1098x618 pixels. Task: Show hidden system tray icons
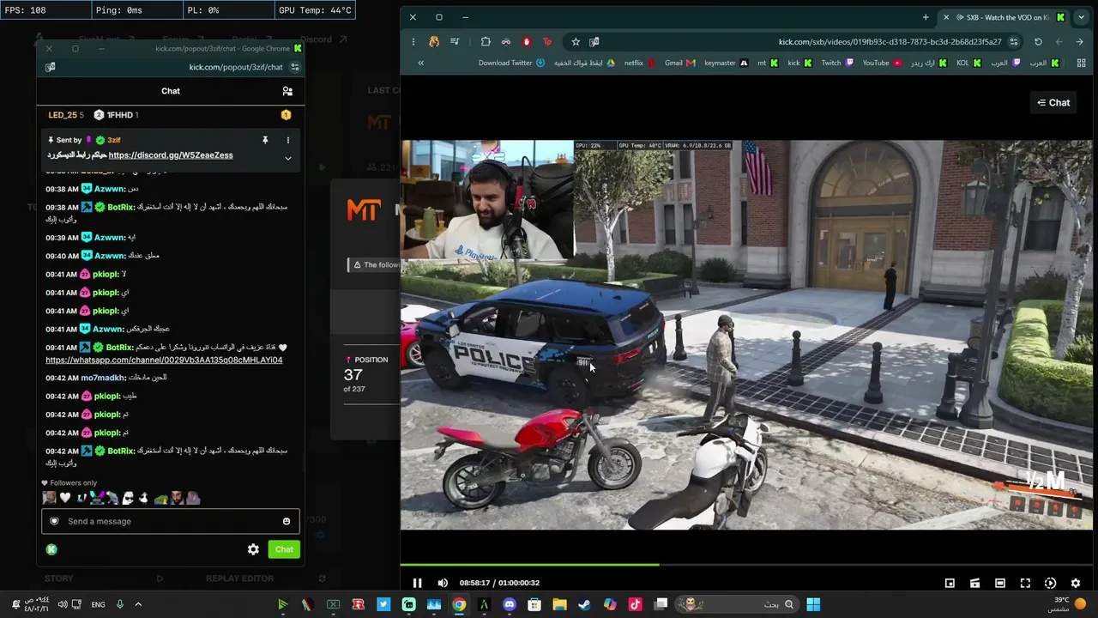point(137,604)
